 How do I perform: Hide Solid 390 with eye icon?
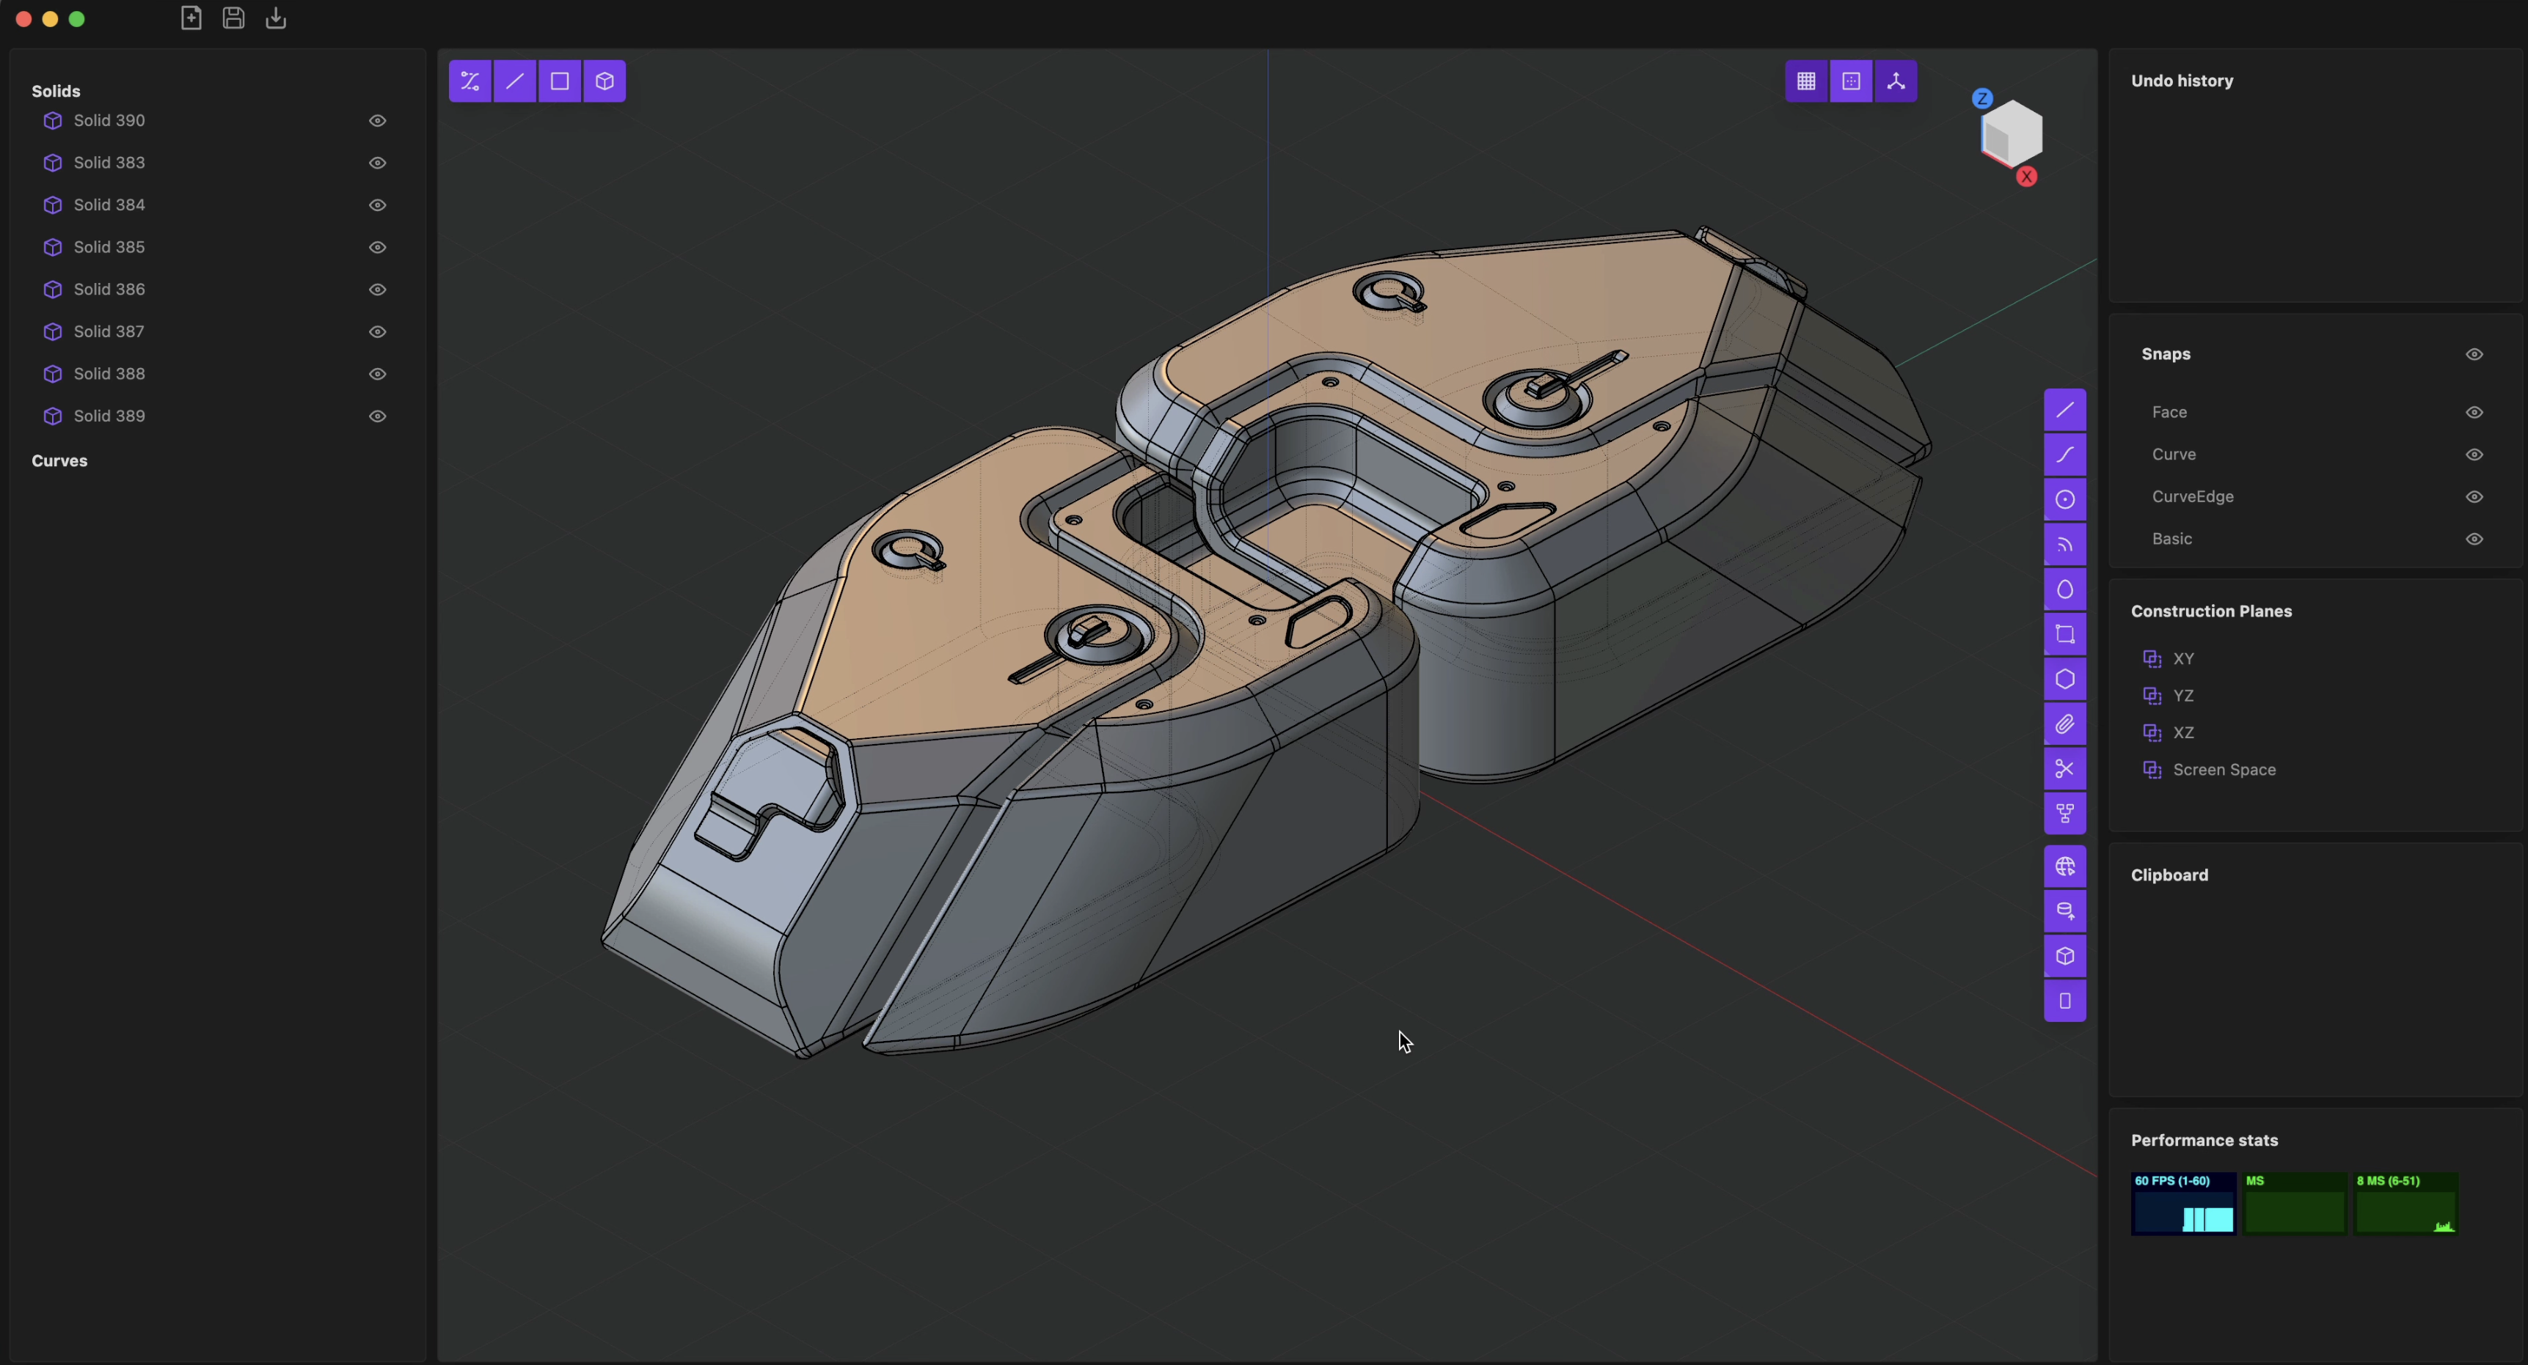coord(377,121)
